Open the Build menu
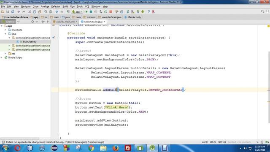The height and width of the screenshot is (152, 270). (65, 7)
